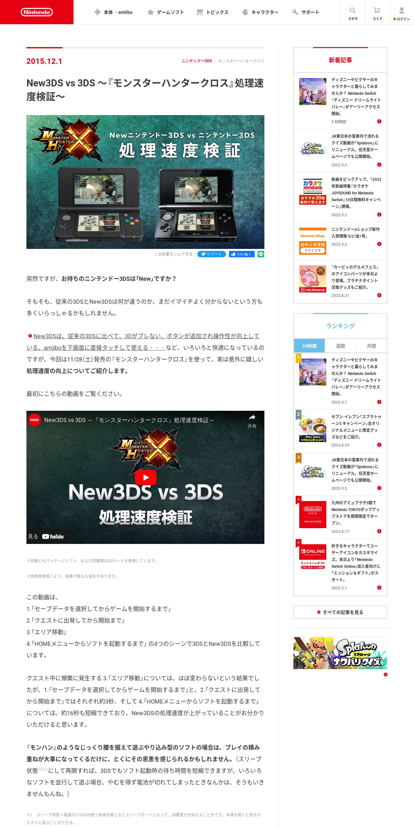Screen dimensions: 414x828
Task: Click red arrow beside 2022.9.2 karaoke article
Action: click(x=379, y=215)
